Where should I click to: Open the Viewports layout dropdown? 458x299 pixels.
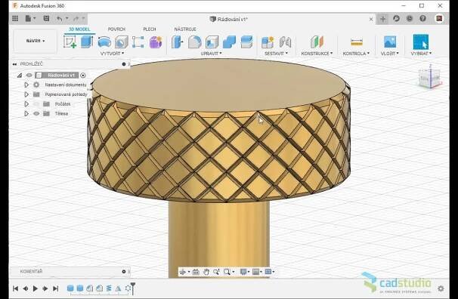pyautogui.click(x=269, y=272)
